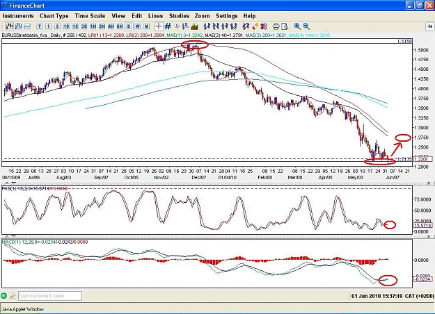Open the Settings menu
This screenshot has height=314, width=435.
tap(227, 16)
